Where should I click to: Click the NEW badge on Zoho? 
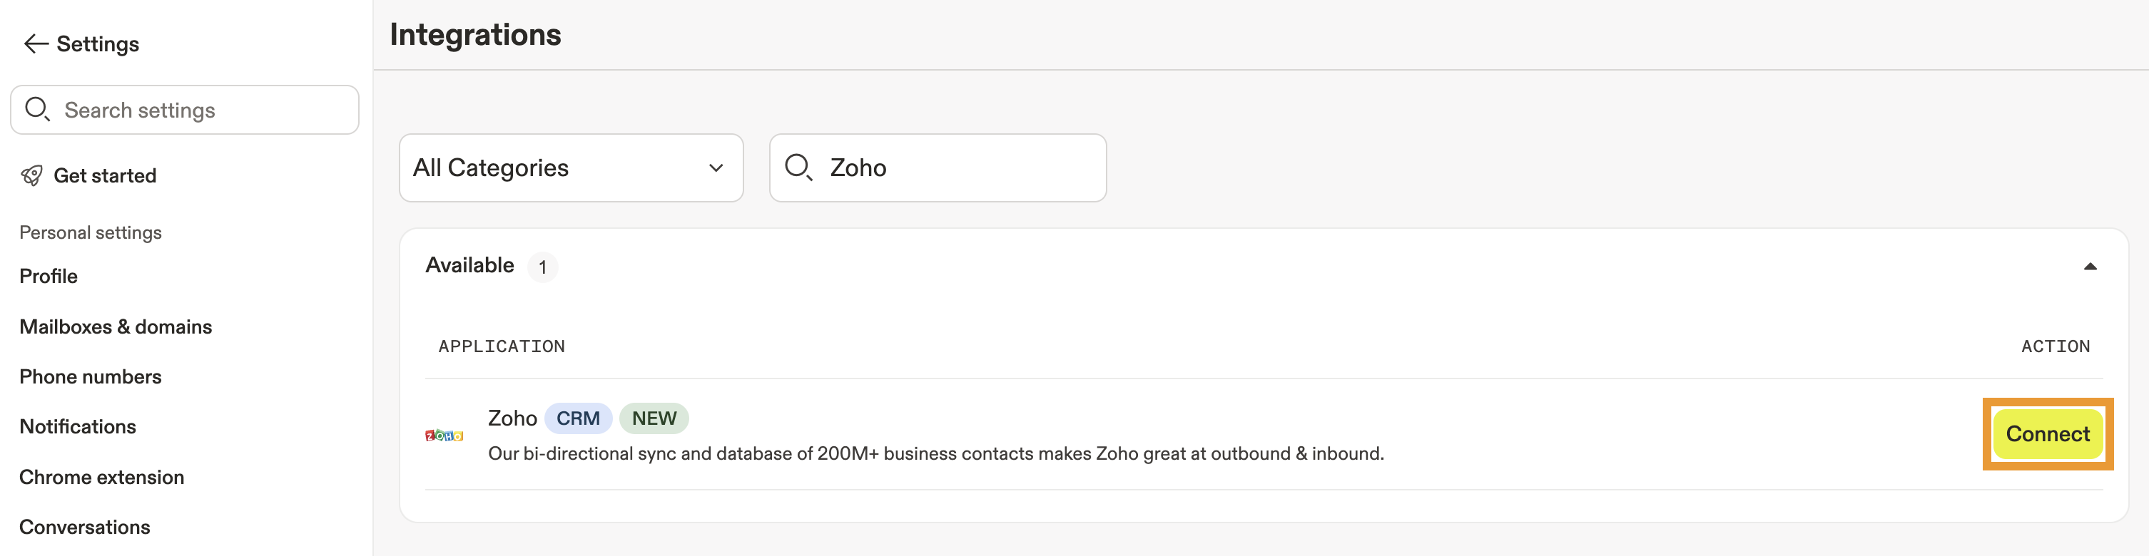pyautogui.click(x=654, y=418)
